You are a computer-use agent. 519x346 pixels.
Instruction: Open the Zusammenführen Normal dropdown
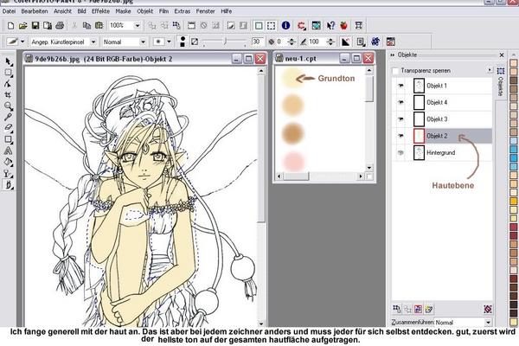(x=488, y=322)
